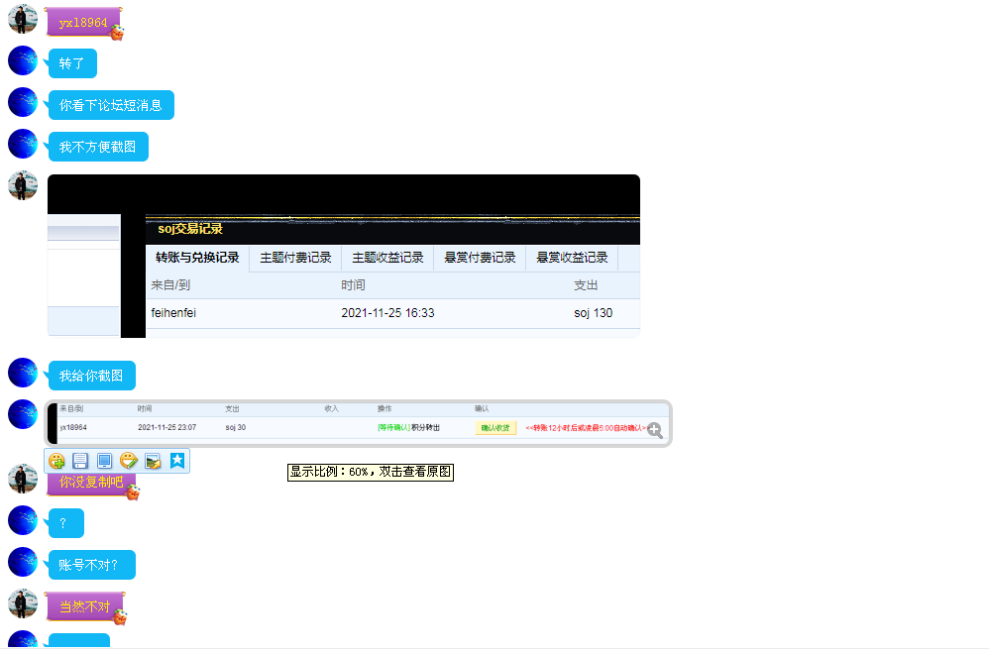Screen dimensions: 989x655
Task: Click the '确认收货' button in small screenshot
Action: (x=495, y=428)
